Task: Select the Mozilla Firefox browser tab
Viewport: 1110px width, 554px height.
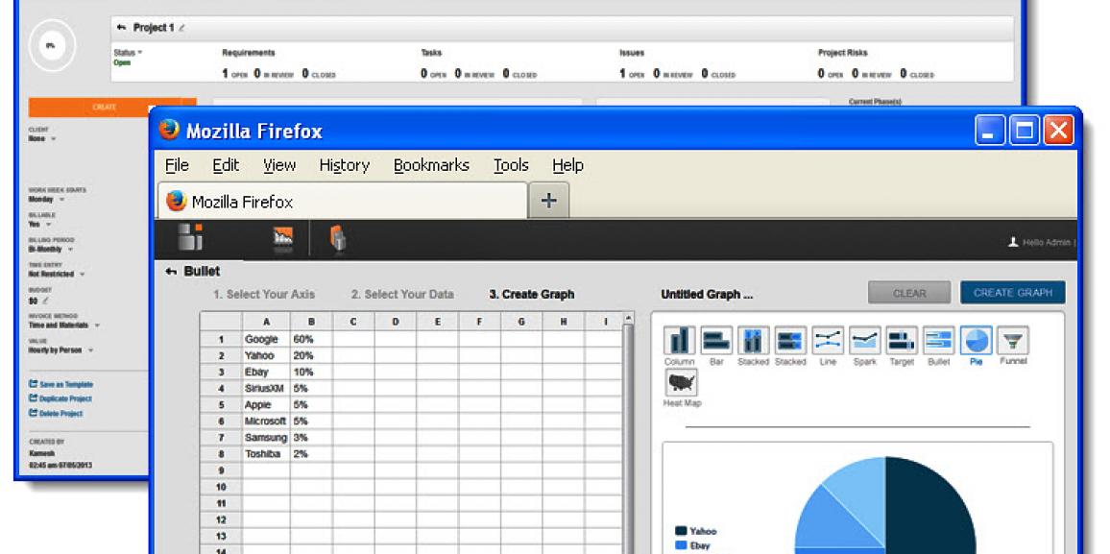Action: 343,201
